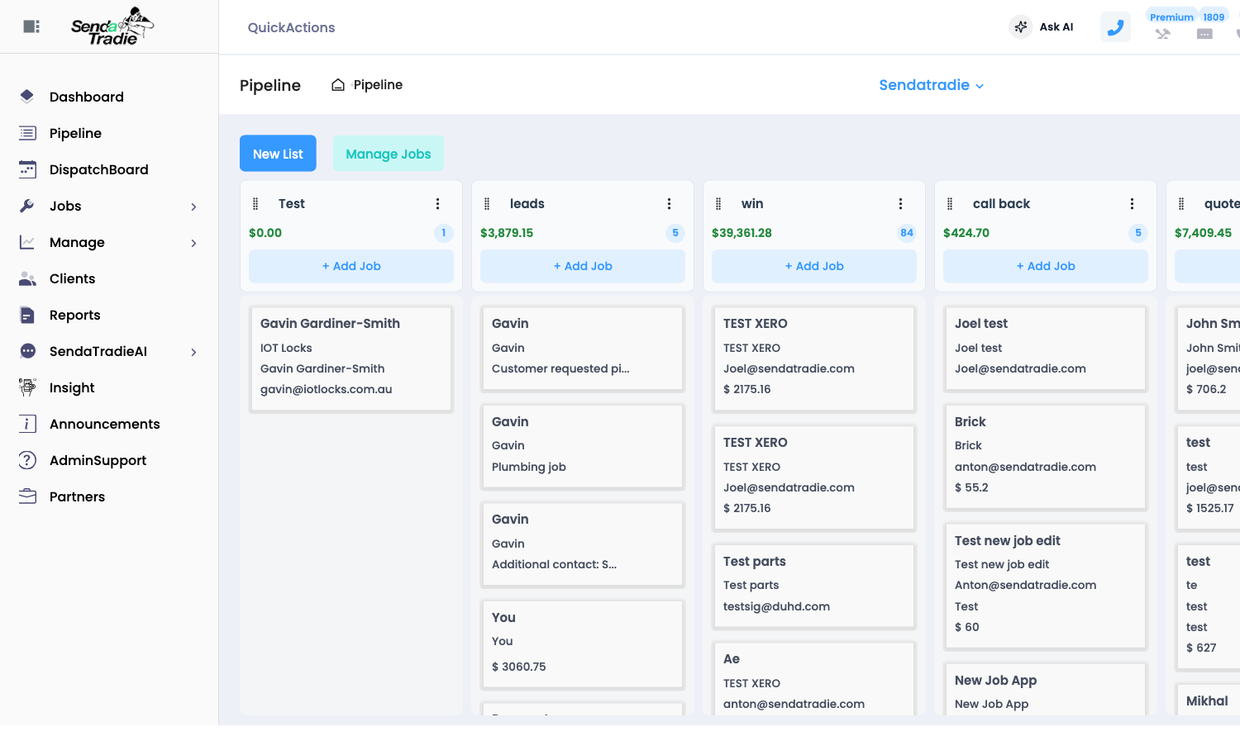
Task: Click the AdminSupport question mark icon
Action: pos(27,460)
